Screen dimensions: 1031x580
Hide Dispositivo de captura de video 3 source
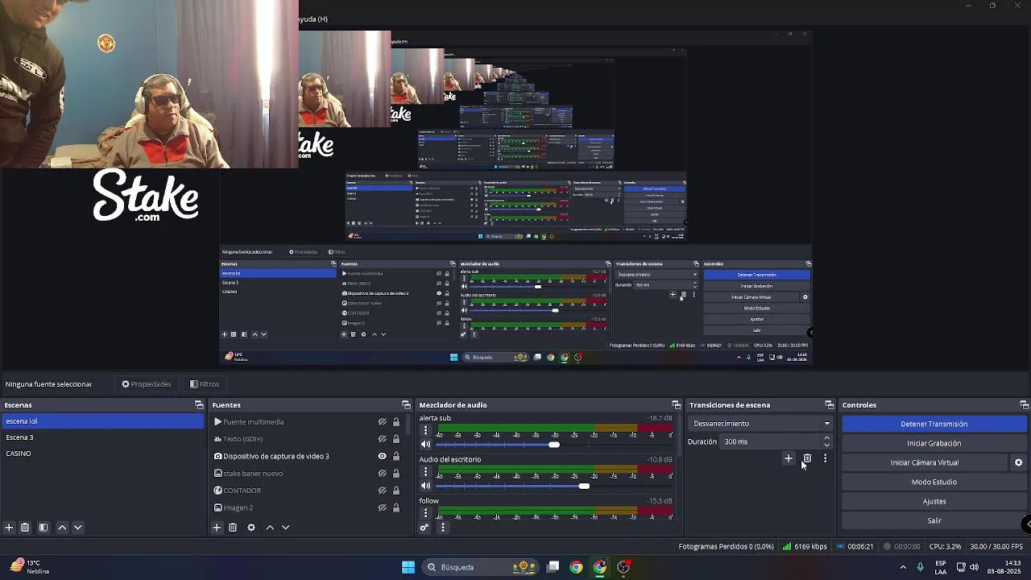coord(383,456)
